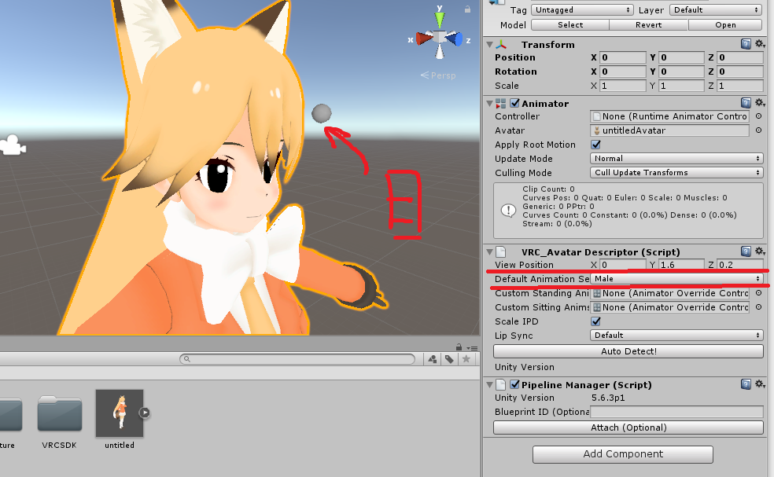Toggle the Scale IPD checkbox

click(595, 321)
